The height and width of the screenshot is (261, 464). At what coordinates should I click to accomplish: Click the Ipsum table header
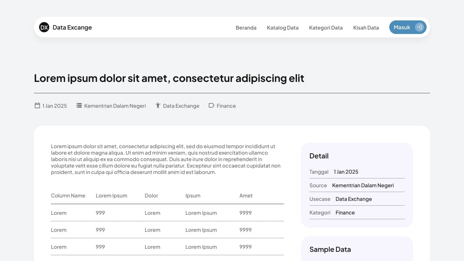(193, 195)
